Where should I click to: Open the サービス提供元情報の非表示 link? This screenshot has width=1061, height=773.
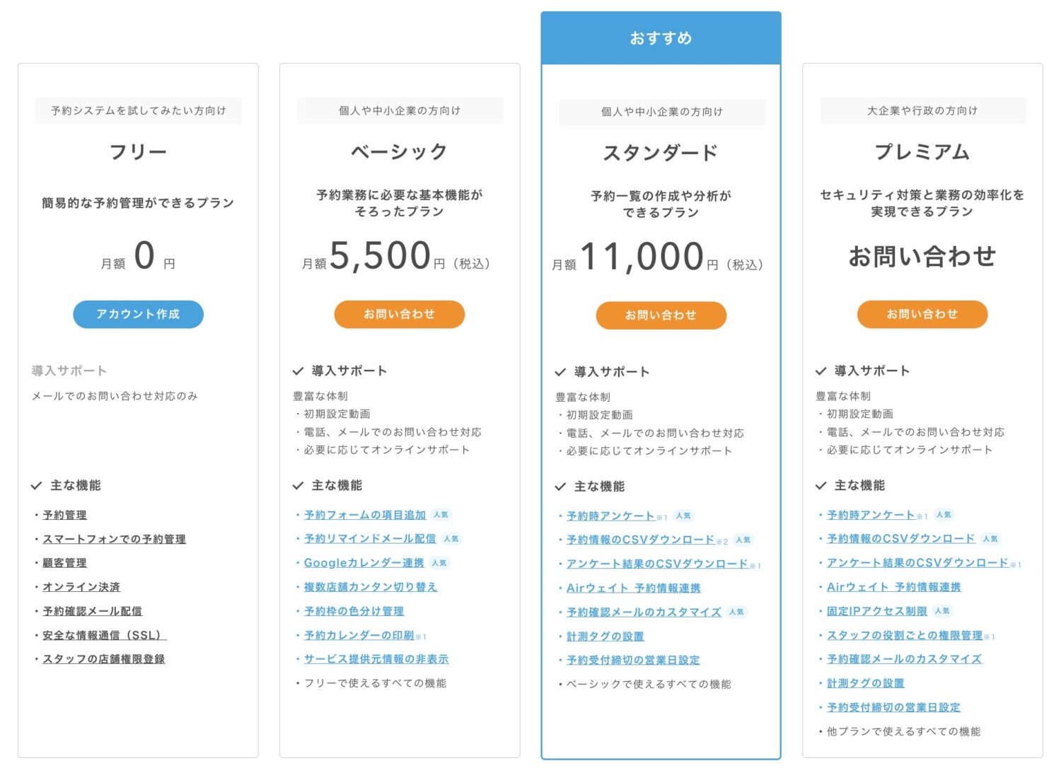(376, 659)
